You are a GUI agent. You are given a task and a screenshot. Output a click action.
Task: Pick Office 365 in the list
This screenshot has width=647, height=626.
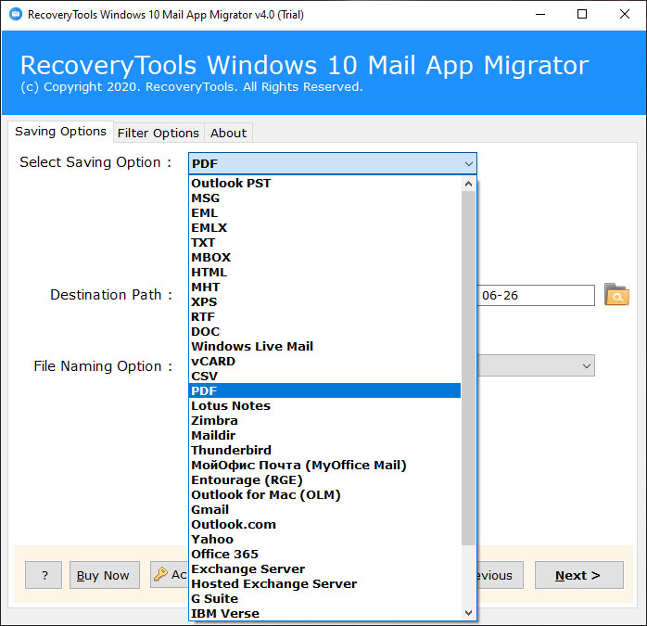pos(324,555)
